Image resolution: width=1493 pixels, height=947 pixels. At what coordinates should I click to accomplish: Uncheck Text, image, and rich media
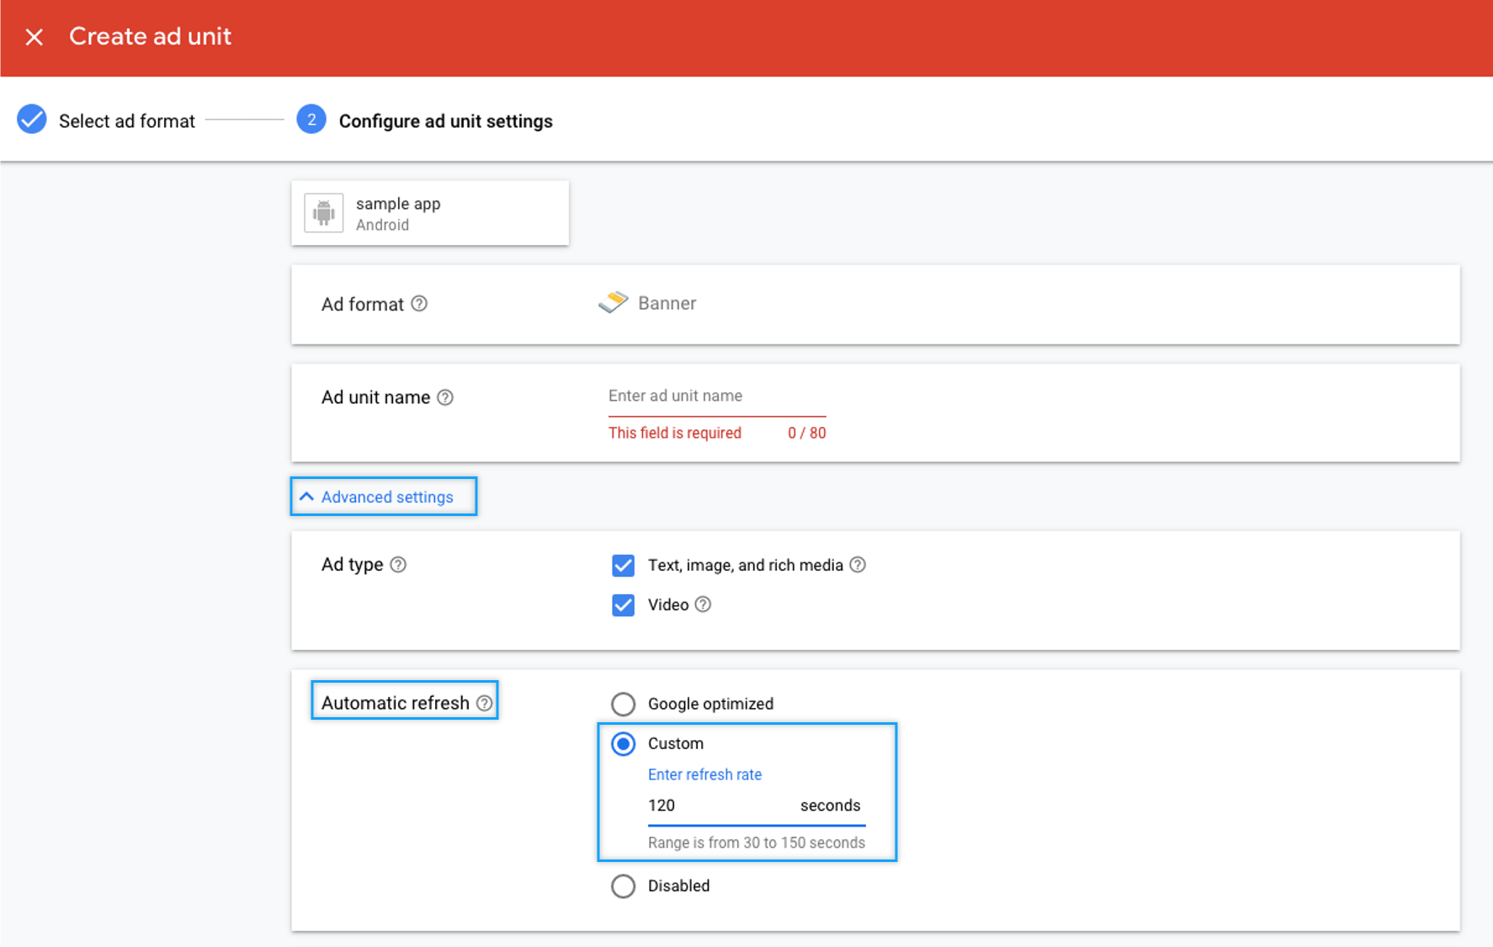(623, 565)
